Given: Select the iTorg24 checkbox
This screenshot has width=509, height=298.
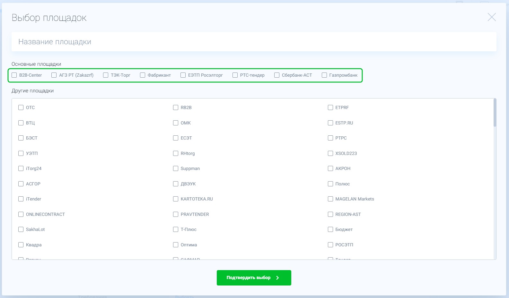Looking at the screenshot, I should click(x=21, y=168).
